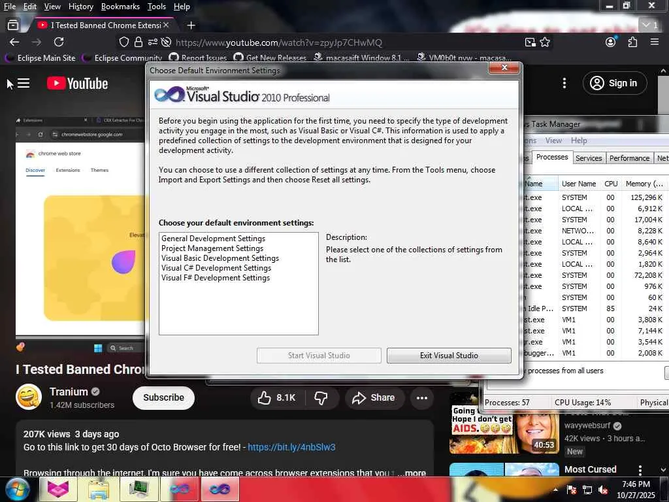
Task: Open the Windows Start orb
Action: [17, 489]
